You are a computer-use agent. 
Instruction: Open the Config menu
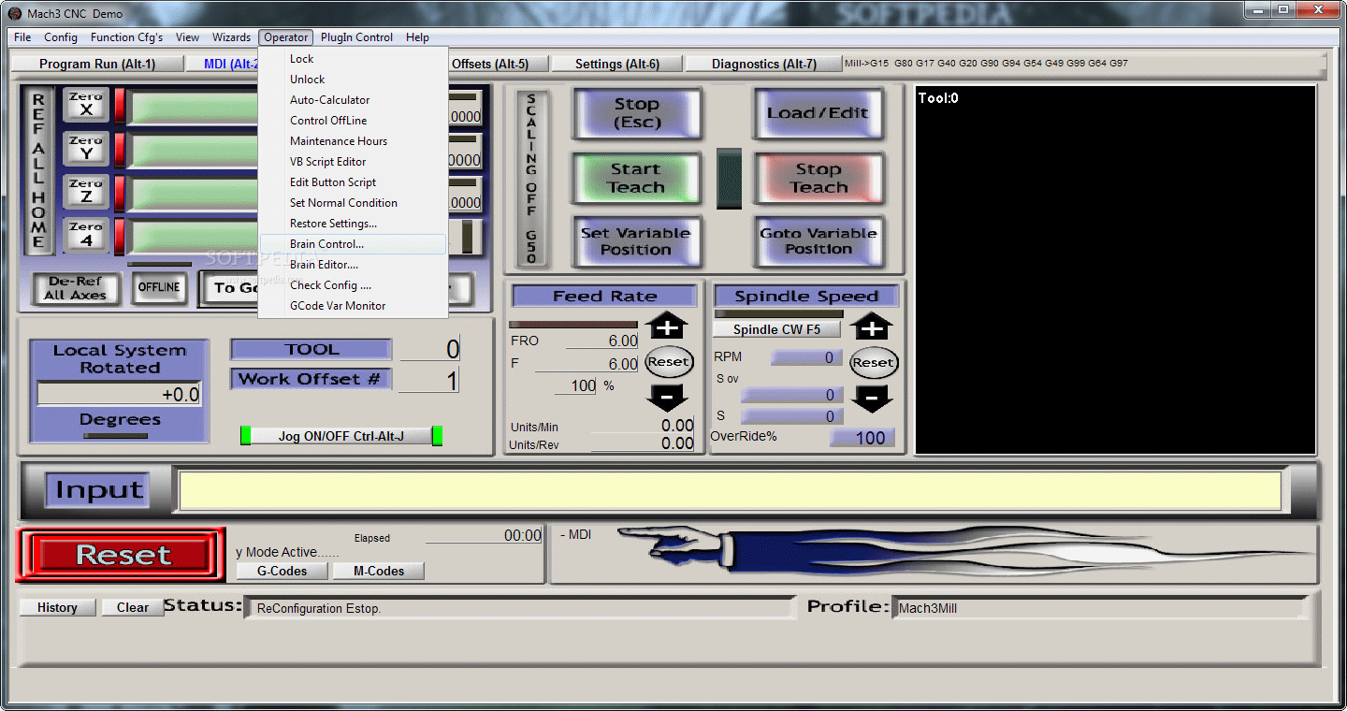point(61,37)
